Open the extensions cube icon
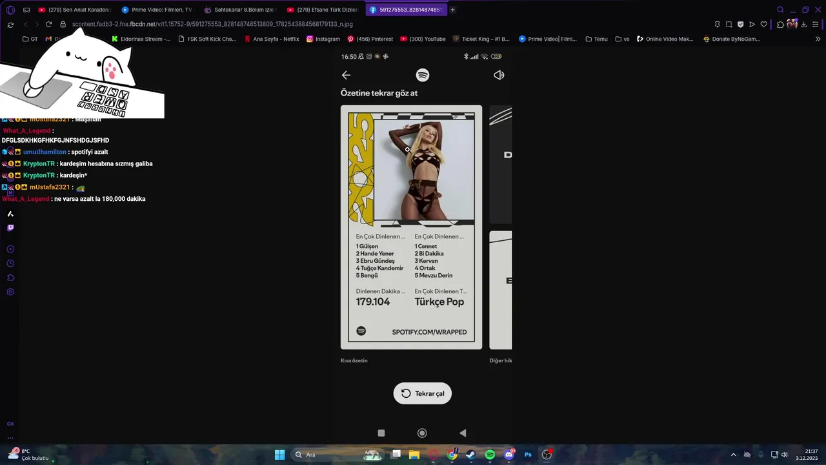The height and width of the screenshot is (465, 826). 780,25
